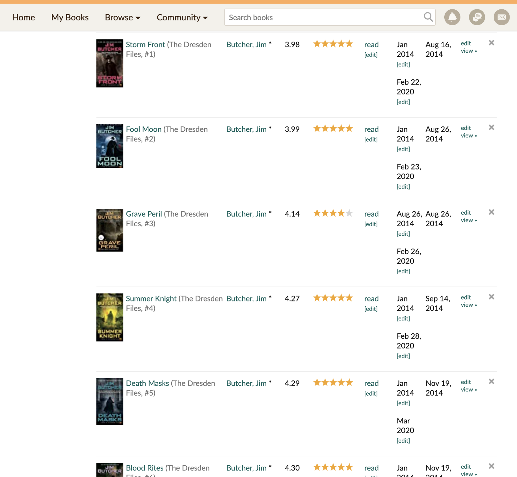This screenshot has width=517, height=477.
Task: Remove Storm Front from shelf
Action: pyautogui.click(x=491, y=43)
